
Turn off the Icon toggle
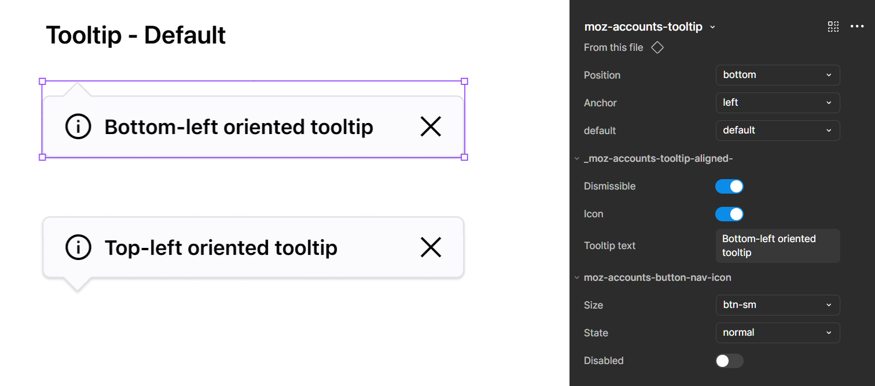[x=729, y=214]
